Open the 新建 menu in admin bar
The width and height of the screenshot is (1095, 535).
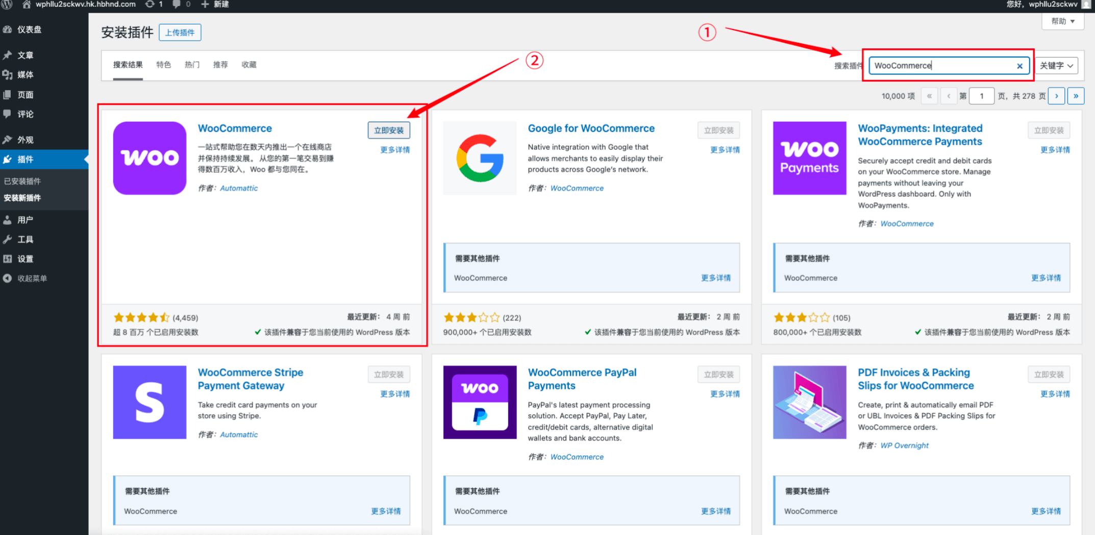pyautogui.click(x=215, y=5)
